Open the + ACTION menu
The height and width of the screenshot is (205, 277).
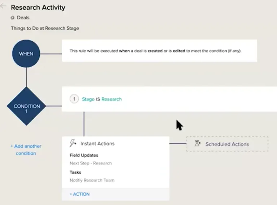coord(80,194)
